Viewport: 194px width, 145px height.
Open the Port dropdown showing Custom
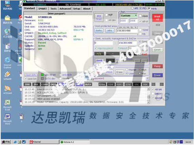pyautogui.click(x=129, y=16)
